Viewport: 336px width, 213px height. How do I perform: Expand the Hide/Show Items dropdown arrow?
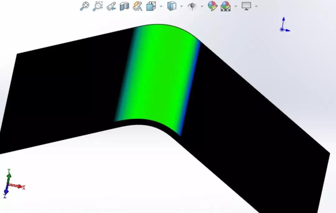[202, 6]
